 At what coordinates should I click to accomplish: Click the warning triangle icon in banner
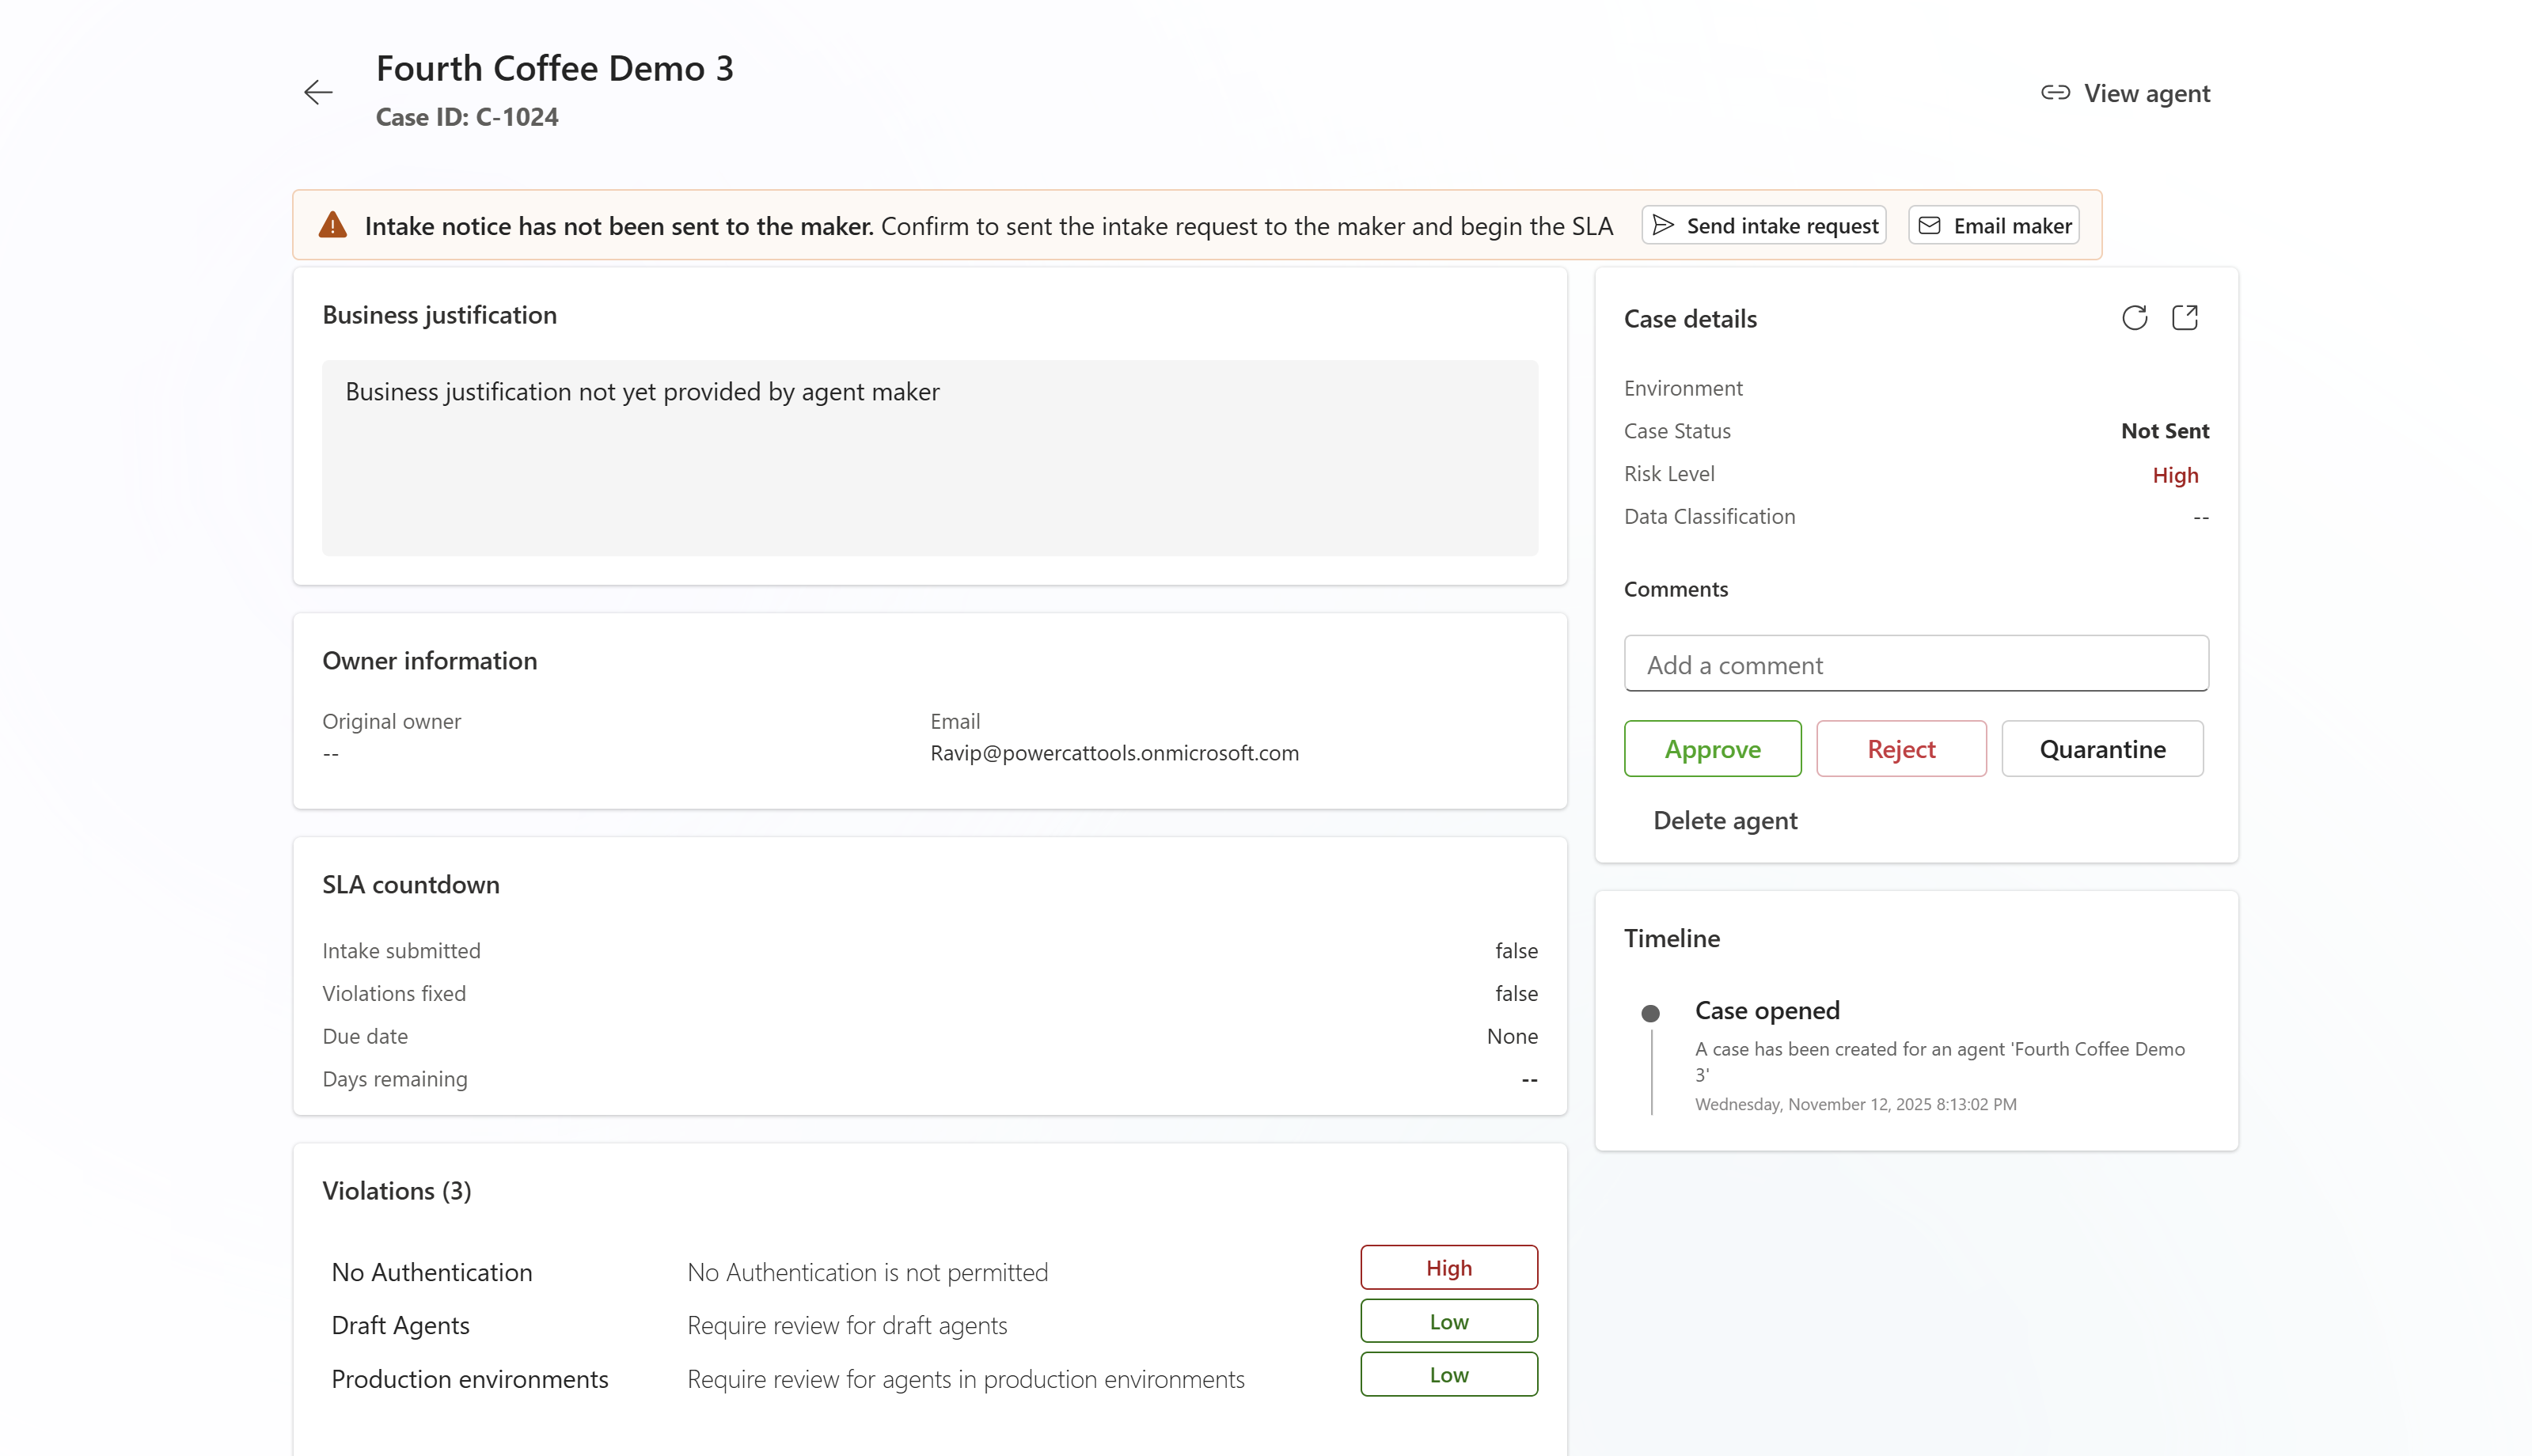pyautogui.click(x=333, y=225)
